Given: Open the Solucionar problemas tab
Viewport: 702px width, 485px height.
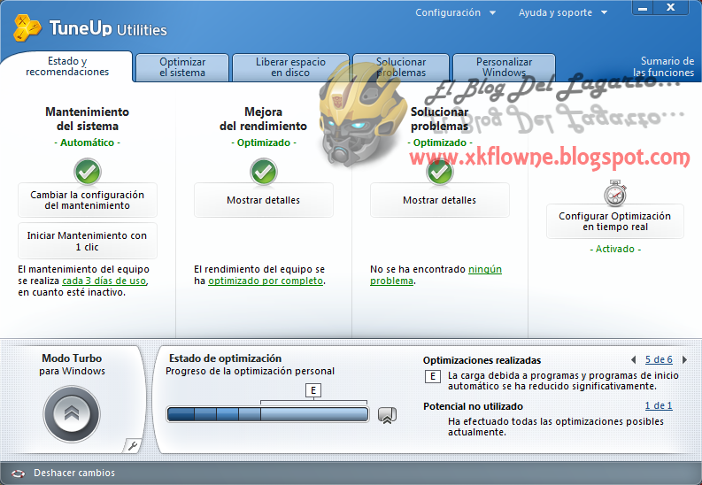Looking at the screenshot, I should [401, 67].
